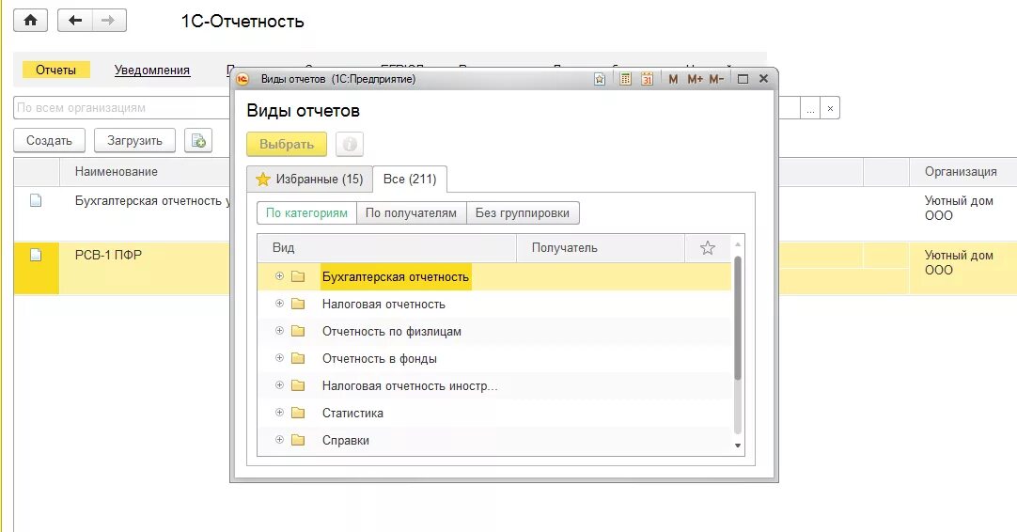The width and height of the screenshot is (1017, 532).
Task: Click the scroll down arrow in report list
Action: click(738, 446)
